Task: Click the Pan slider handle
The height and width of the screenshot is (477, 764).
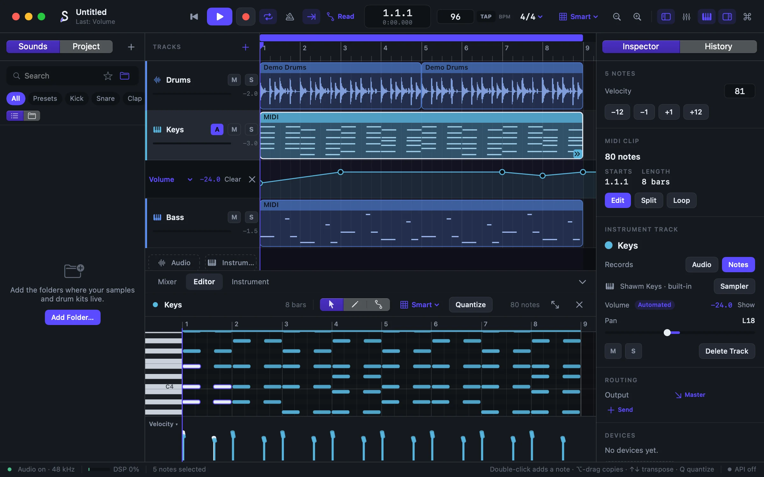Action: 667,333
